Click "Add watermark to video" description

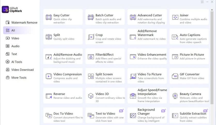[151, 39]
